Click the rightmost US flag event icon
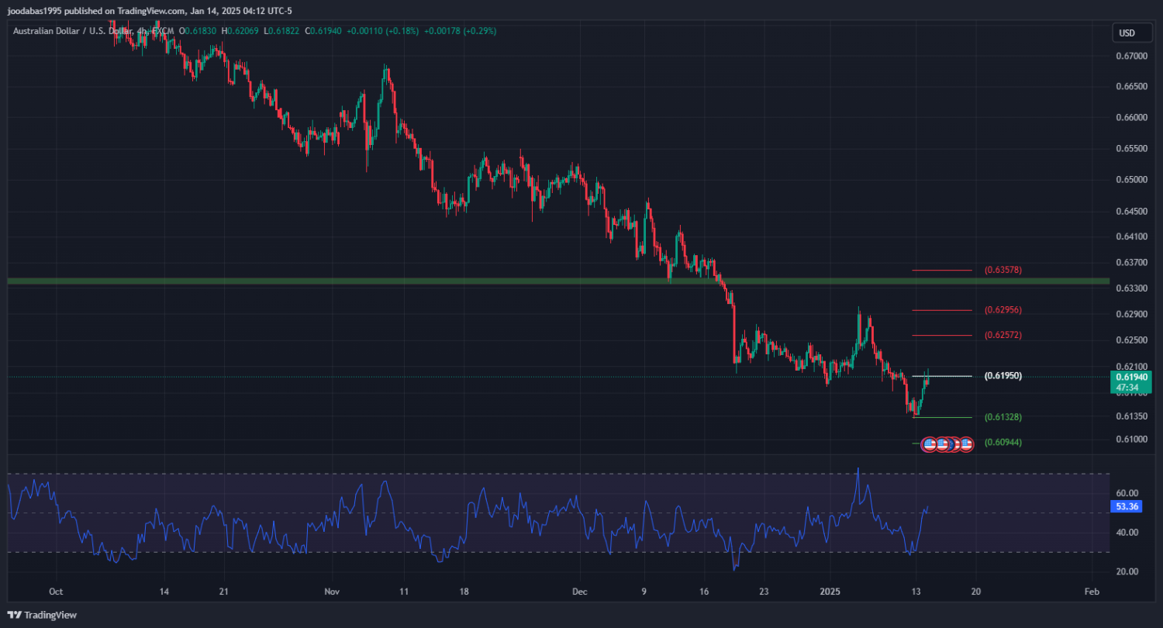Image resolution: width=1163 pixels, height=628 pixels. click(966, 444)
